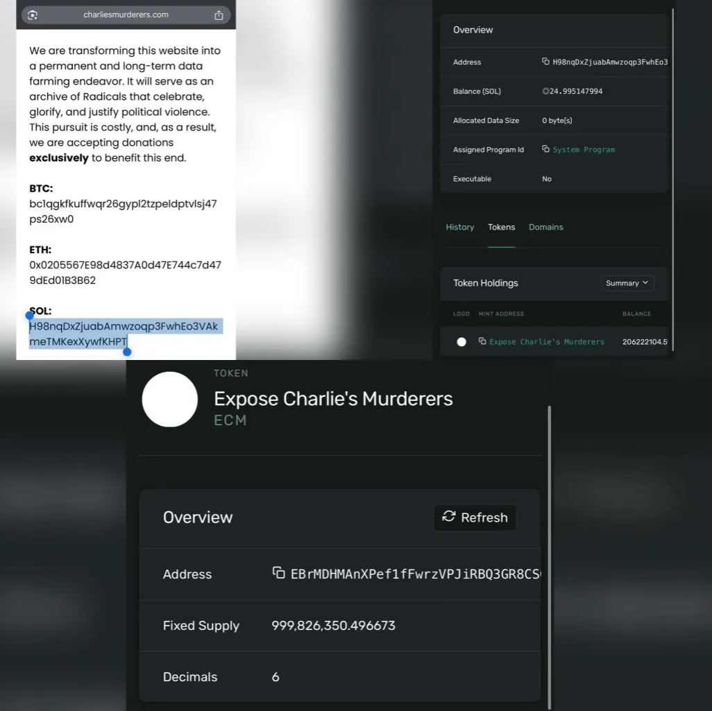Screen dimensions: 712x711
Task: Click the 206222104.5 token balance
Action: [645, 342]
